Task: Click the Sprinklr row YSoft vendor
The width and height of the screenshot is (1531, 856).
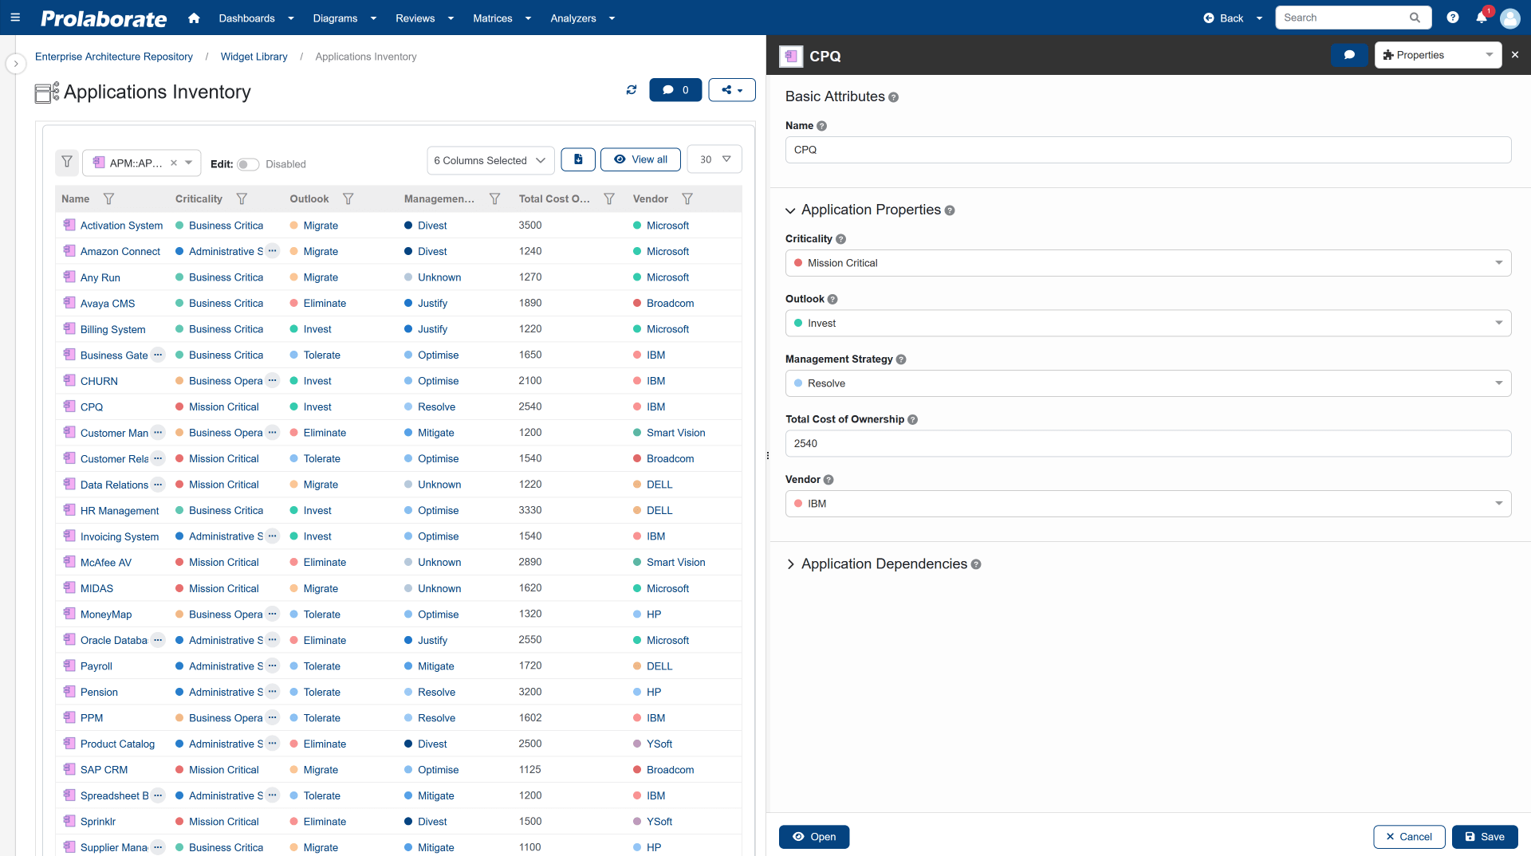Action: [x=659, y=822]
